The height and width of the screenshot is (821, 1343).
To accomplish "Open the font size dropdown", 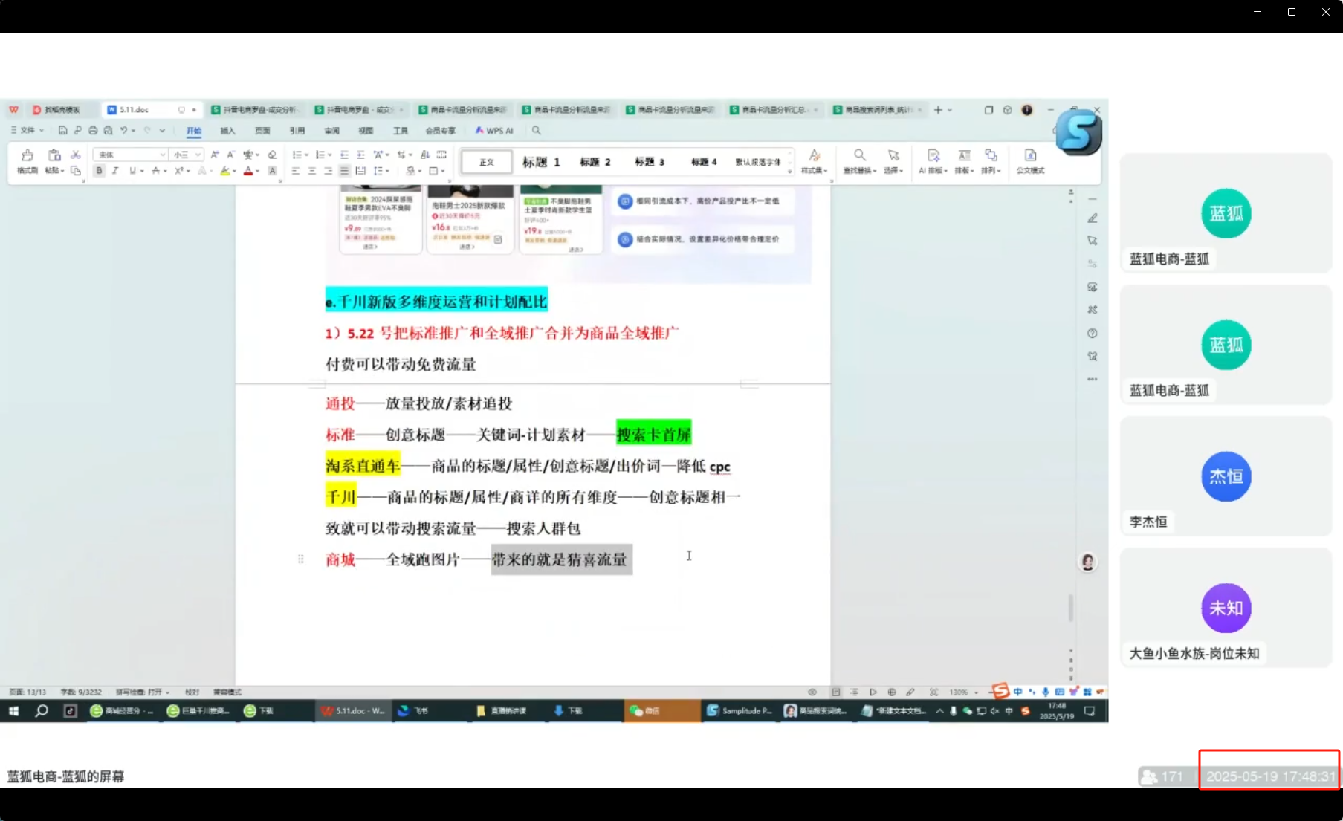I will (197, 155).
